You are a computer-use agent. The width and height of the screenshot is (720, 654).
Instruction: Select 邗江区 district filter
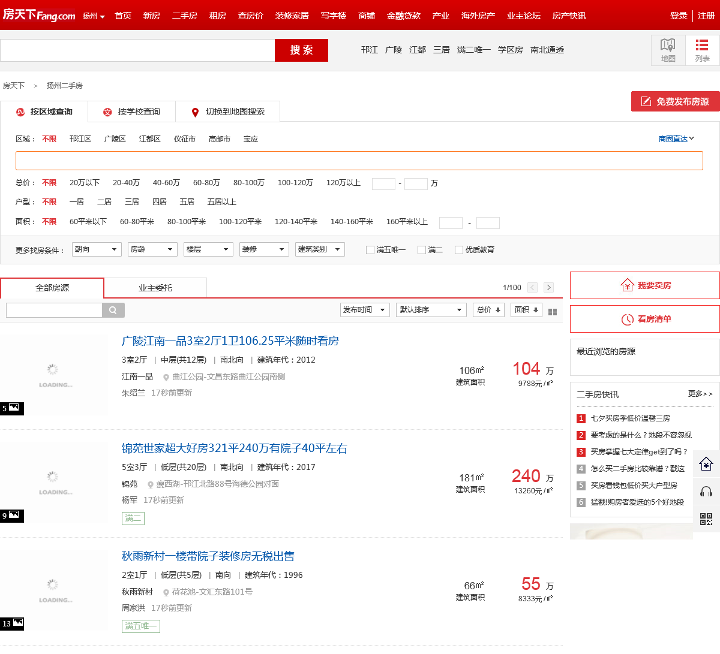pyautogui.click(x=80, y=139)
